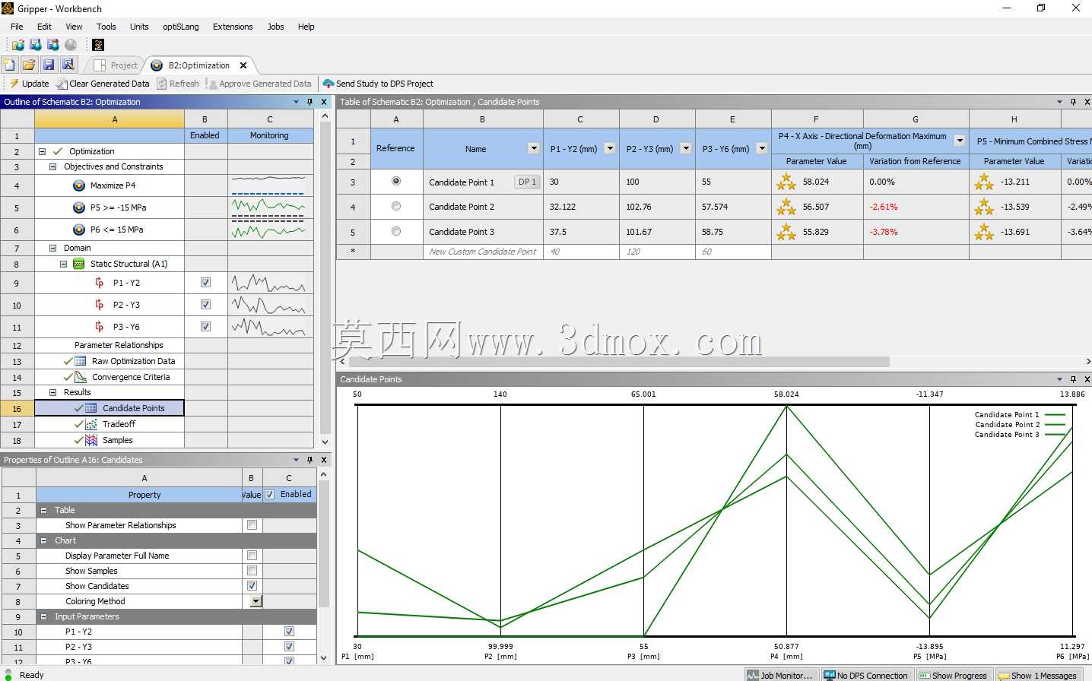1092x681 pixels.
Task: Pin the Candidate Points chart panel
Action: (x=1073, y=379)
